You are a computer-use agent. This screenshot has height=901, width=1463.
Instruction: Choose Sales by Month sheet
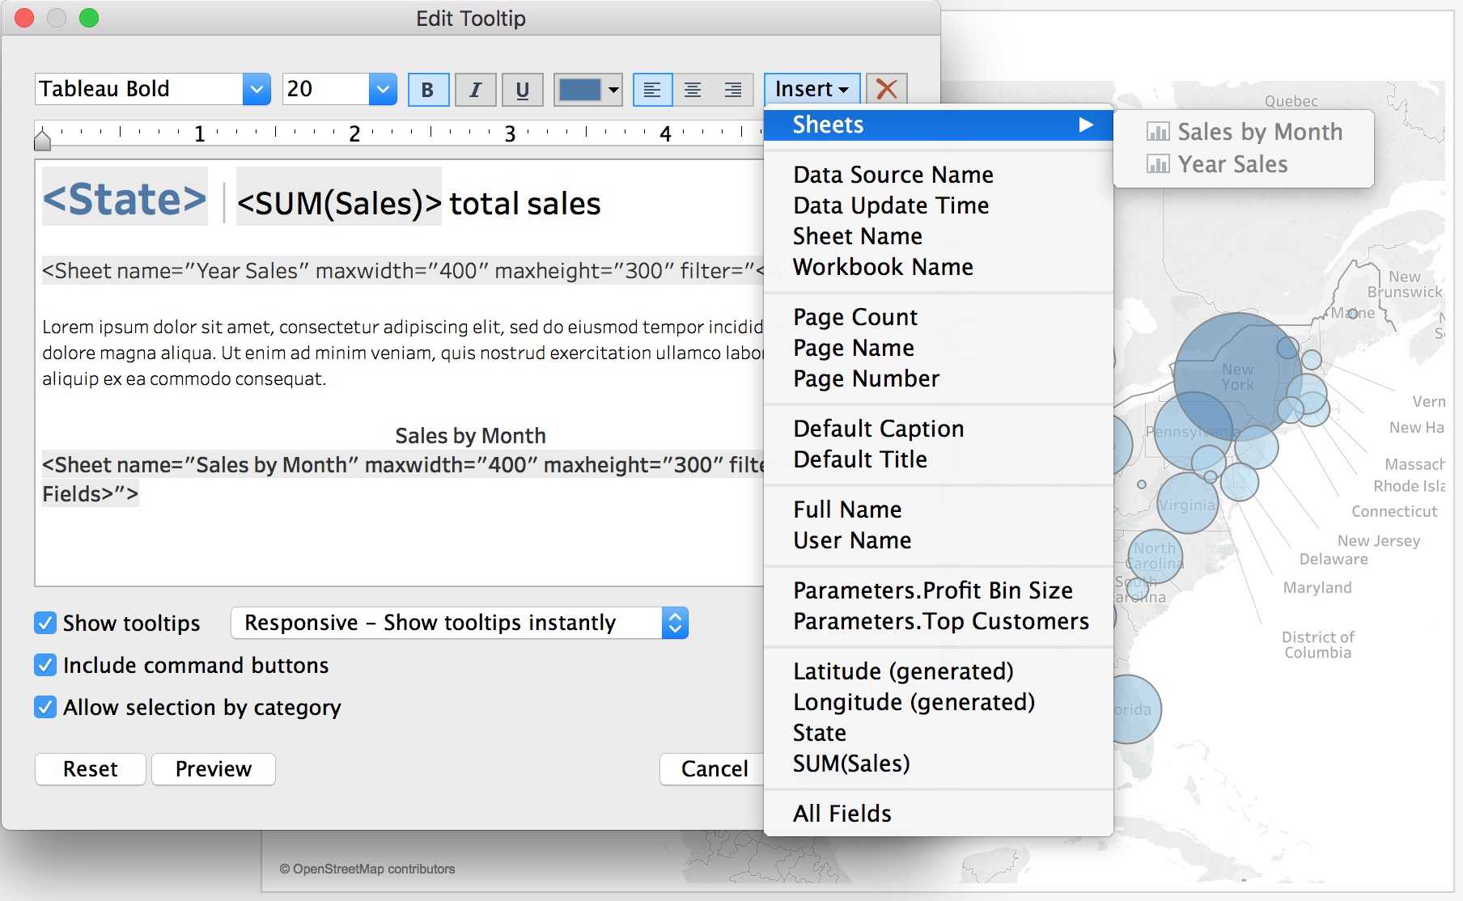1244,132
